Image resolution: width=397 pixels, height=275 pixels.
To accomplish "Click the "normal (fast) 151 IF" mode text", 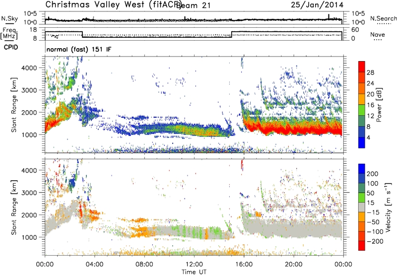I will tap(79, 50).
